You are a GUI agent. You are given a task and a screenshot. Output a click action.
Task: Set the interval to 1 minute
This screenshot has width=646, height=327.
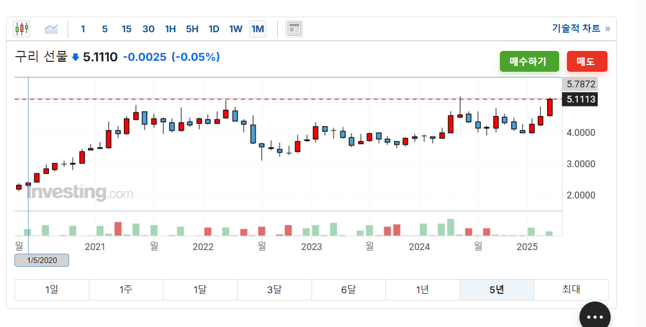click(83, 29)
